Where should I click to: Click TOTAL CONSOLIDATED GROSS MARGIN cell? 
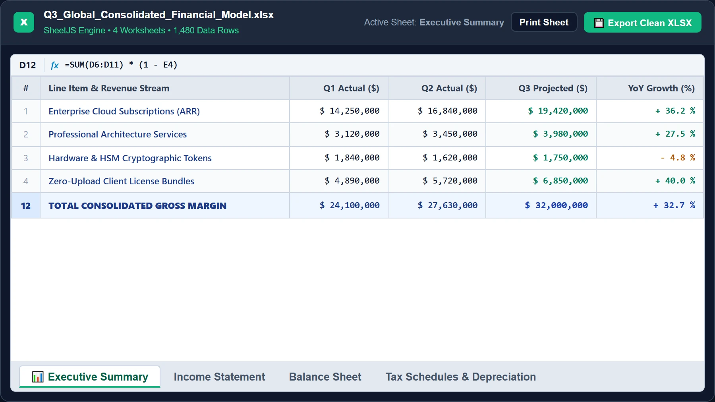coord(165,206)
